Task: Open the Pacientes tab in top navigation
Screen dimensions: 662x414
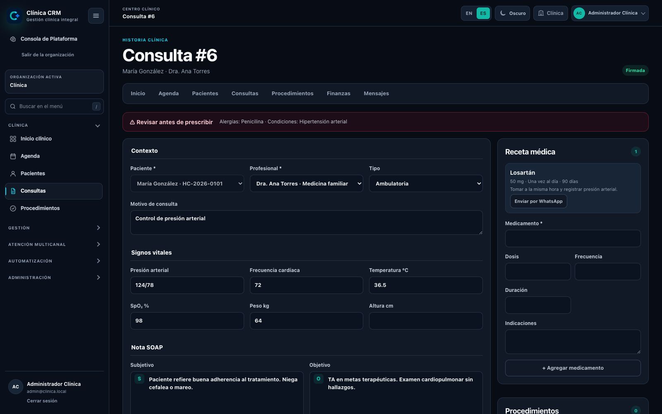Action: coord(205,94)
